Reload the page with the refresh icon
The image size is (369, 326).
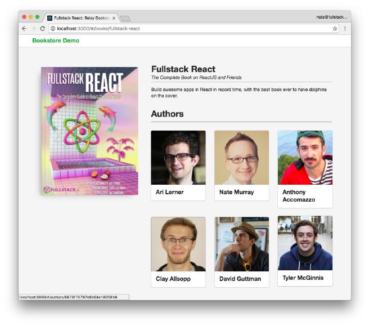(43, 29)
